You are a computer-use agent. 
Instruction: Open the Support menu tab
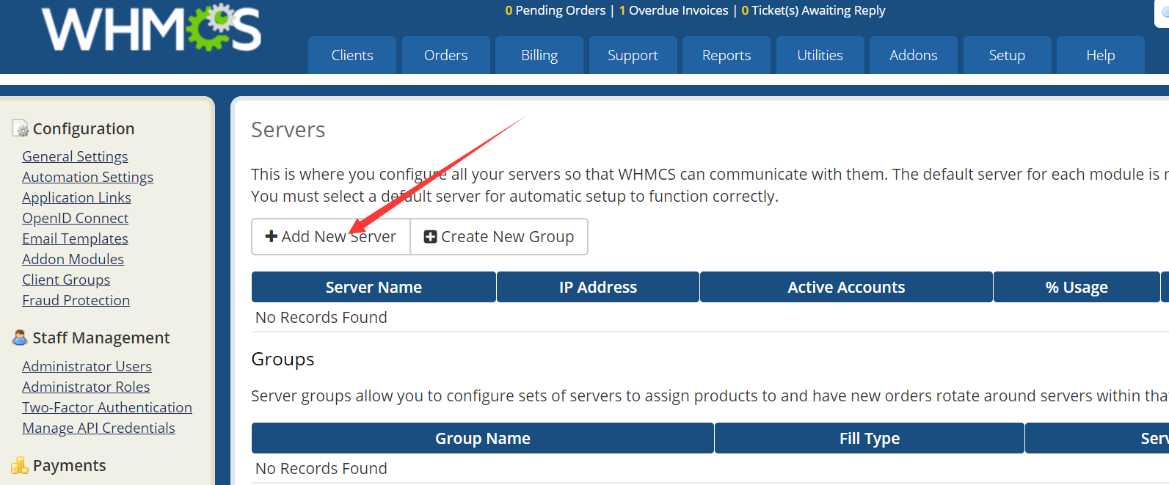[x=633, y=55]
